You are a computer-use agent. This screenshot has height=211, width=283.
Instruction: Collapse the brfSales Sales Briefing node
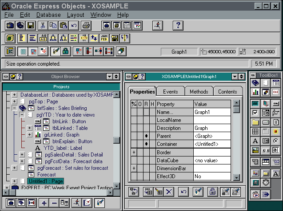(x=14, y=108)
